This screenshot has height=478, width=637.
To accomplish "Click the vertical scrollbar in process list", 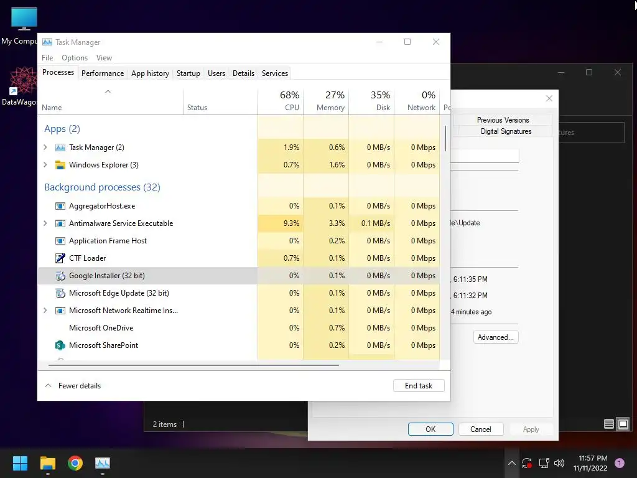I will (x=445, y=139).
